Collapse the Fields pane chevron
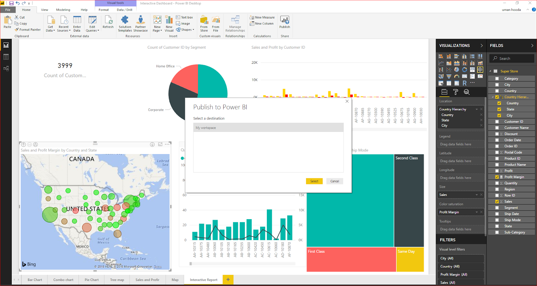This screenshot has height=286, width=537. coord(532,46)
